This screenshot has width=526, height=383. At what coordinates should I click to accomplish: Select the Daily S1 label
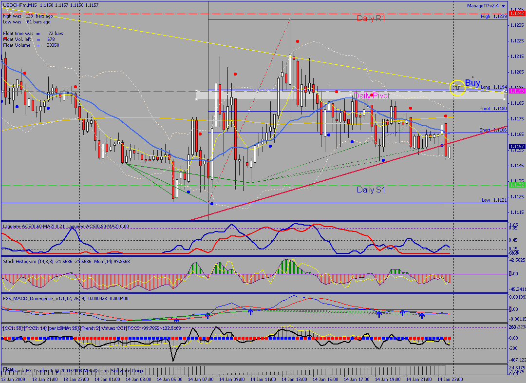(371, 190)
